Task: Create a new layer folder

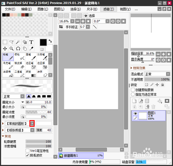Action: pyautogui.click(x=147, y=101)
